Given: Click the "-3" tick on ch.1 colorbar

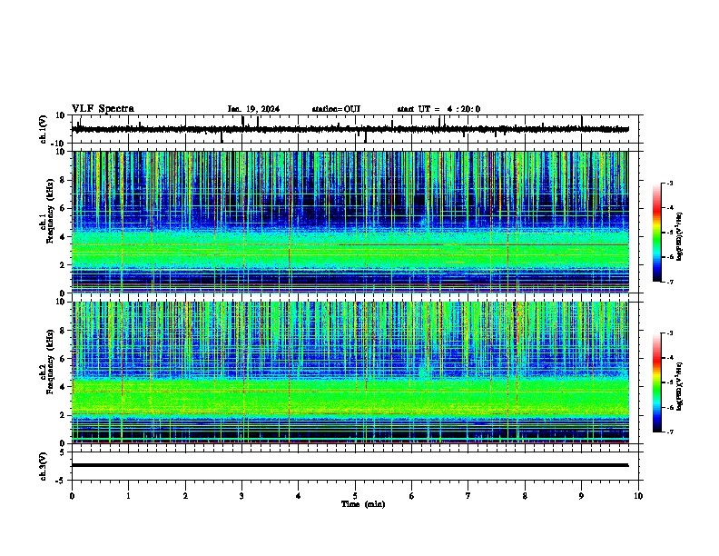Looking at the screenshot, I should (669, 184).
